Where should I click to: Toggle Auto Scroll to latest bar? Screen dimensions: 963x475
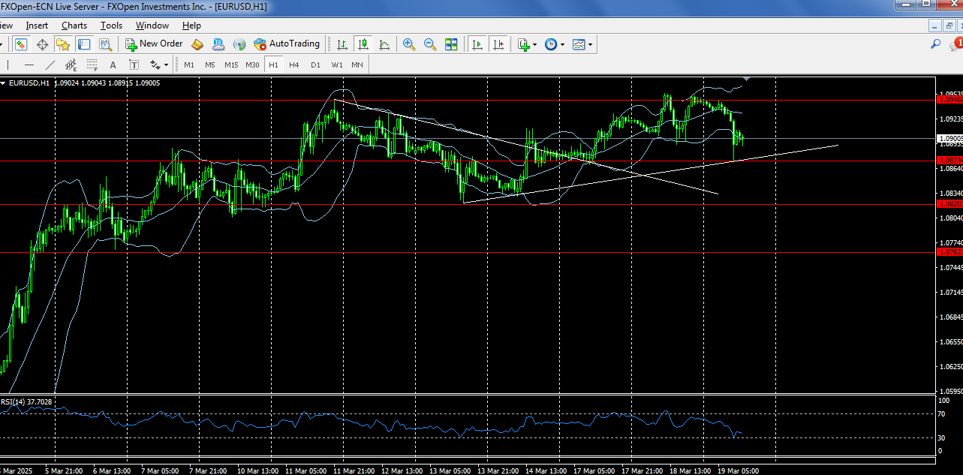click(477, 44)
